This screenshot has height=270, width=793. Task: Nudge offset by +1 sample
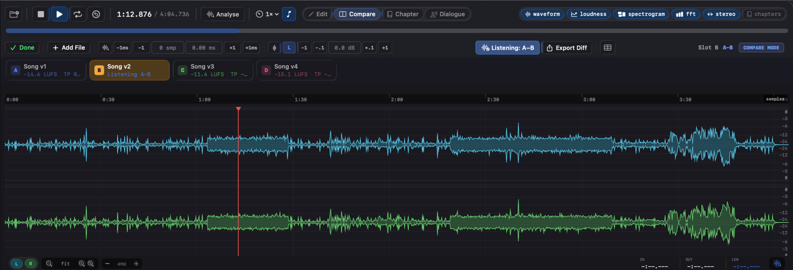[233, 48]
